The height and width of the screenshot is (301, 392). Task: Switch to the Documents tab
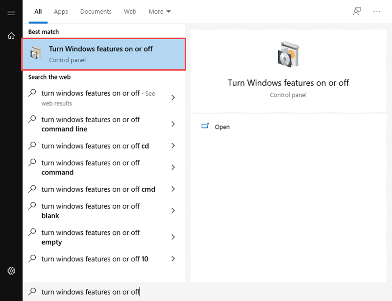pos(96,11)
